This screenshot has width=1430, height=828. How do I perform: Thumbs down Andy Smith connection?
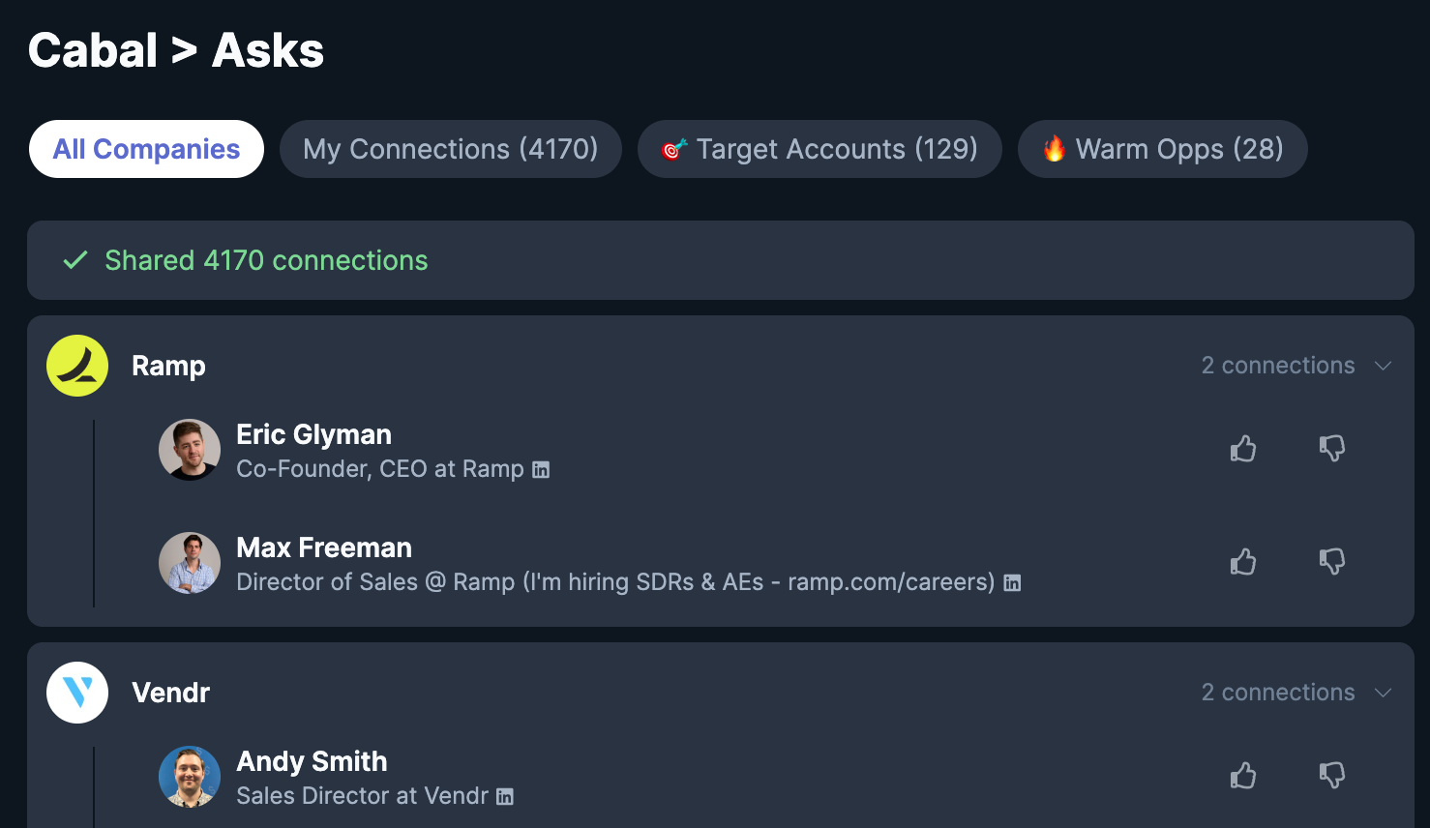point(1332,775)
